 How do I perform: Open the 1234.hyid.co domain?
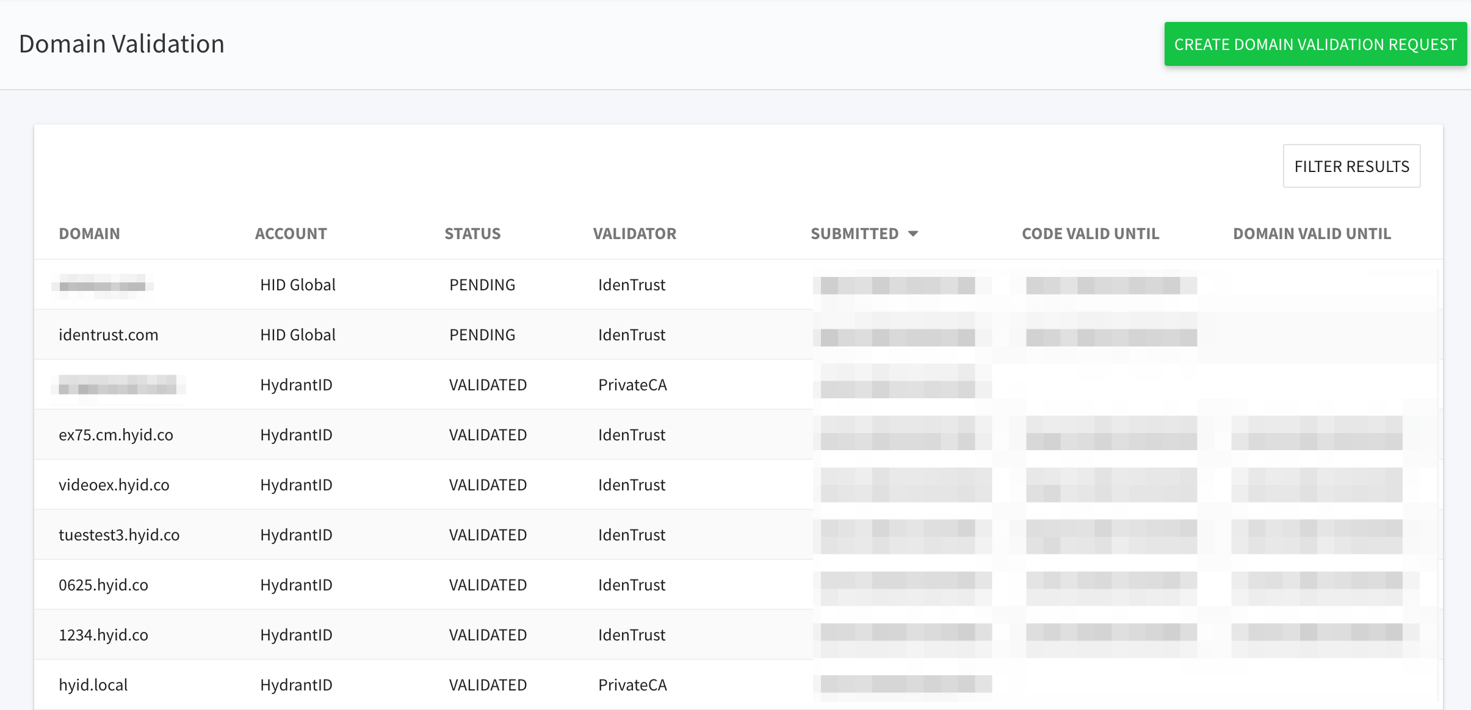pyautogui.click(x=104, y=635)
